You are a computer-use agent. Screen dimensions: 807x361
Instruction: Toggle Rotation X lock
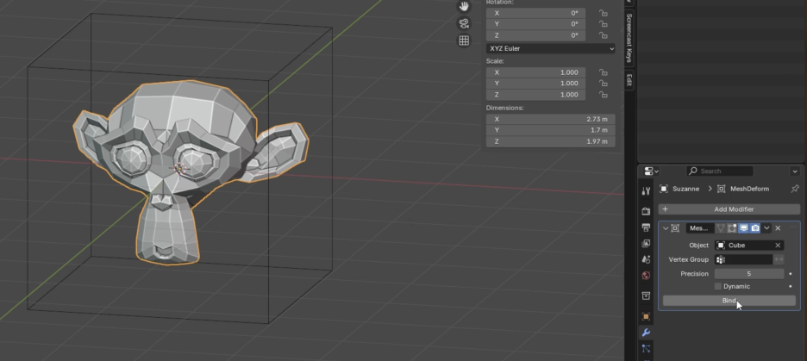[x=603, y=13]
